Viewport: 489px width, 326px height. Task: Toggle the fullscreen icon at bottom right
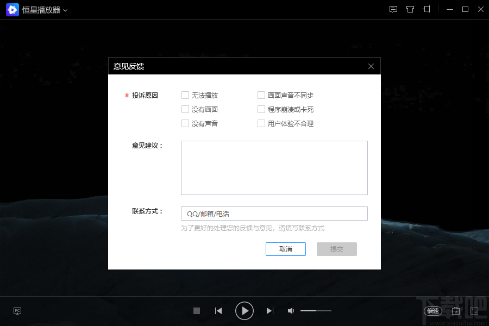tap(474, 311)
